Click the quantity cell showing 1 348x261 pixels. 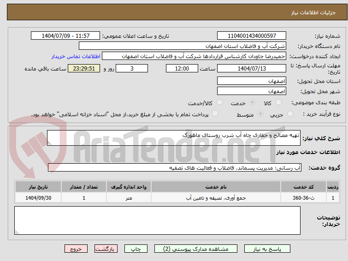84,198
